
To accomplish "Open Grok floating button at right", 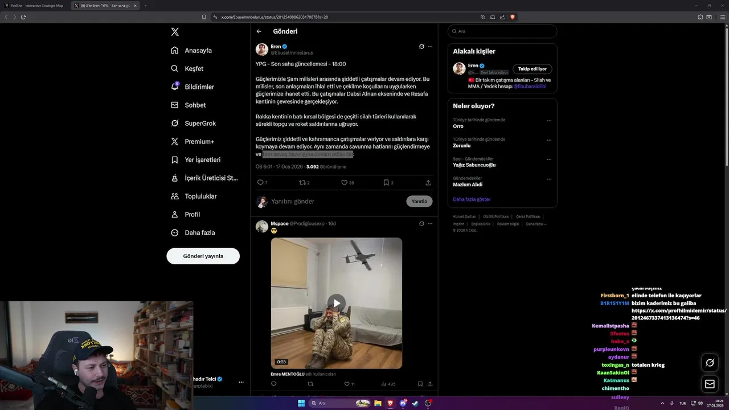I will 710,363.
